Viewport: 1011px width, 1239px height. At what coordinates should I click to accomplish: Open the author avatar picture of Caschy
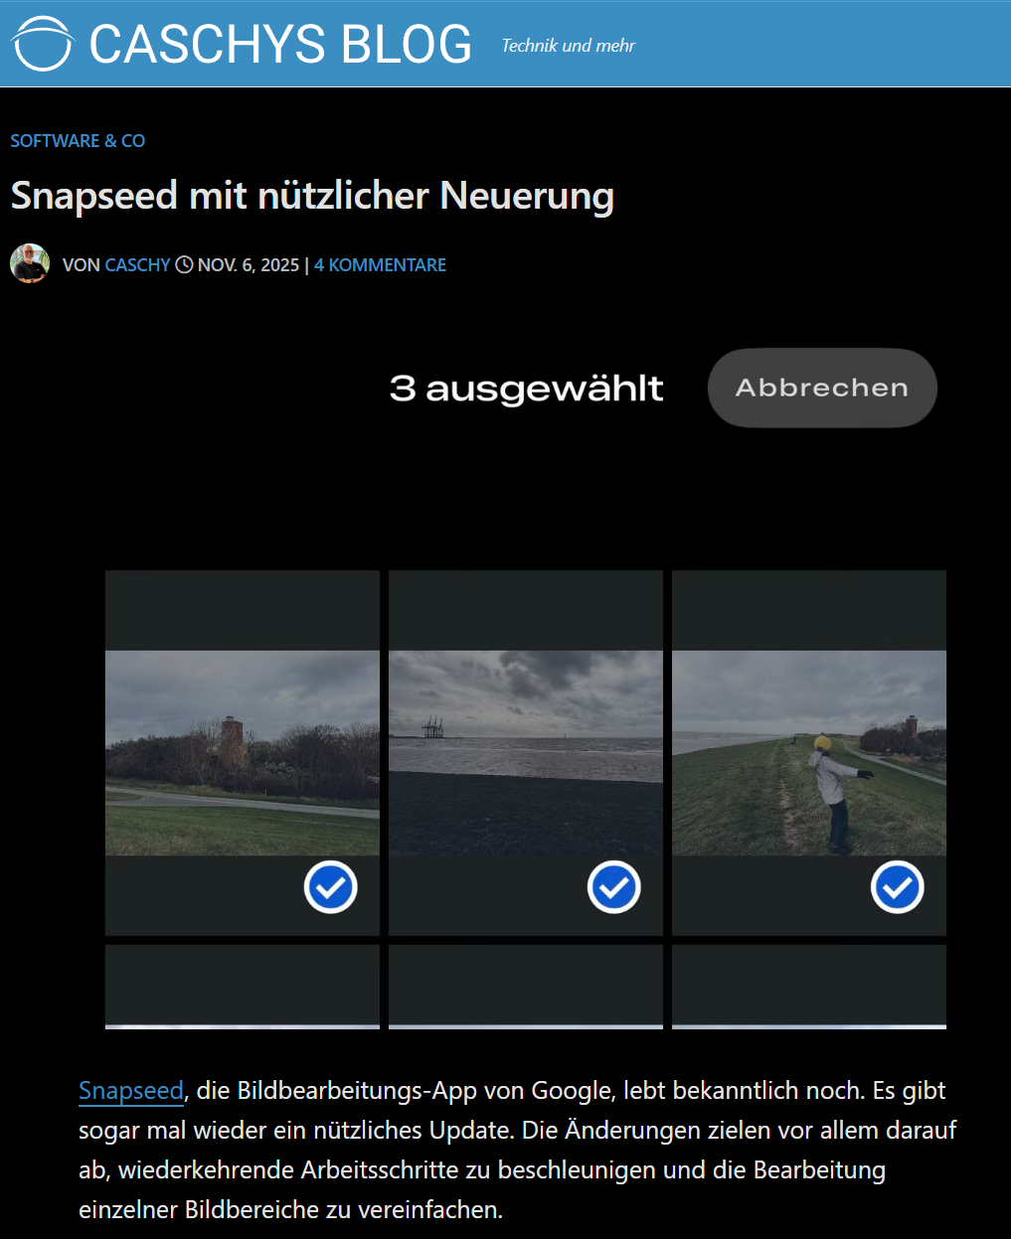point(30,264)
